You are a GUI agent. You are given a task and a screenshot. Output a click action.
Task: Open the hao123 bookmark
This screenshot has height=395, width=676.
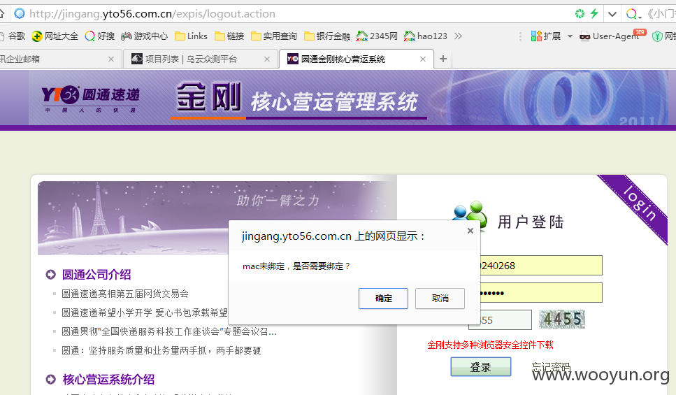tap(426, 36)
